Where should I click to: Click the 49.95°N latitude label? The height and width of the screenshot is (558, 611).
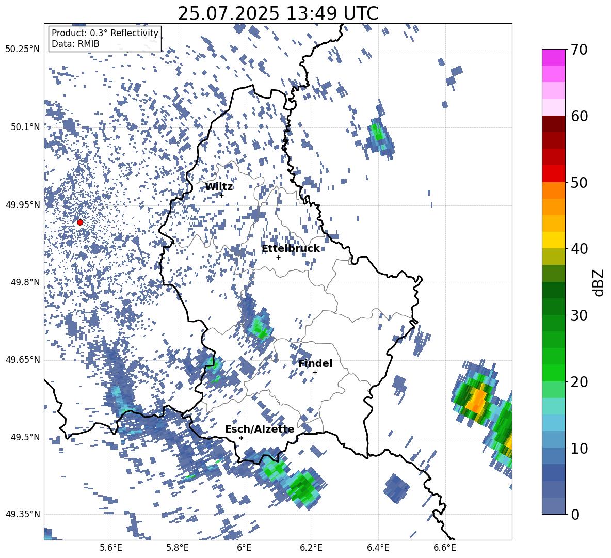[23, 204]
